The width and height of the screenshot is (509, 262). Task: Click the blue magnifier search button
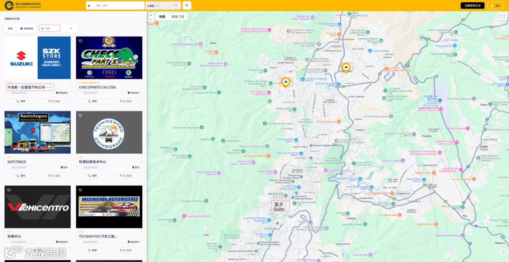[x=187, y=6]
